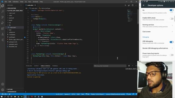Open the Windows Start menu

pos(2,97)
